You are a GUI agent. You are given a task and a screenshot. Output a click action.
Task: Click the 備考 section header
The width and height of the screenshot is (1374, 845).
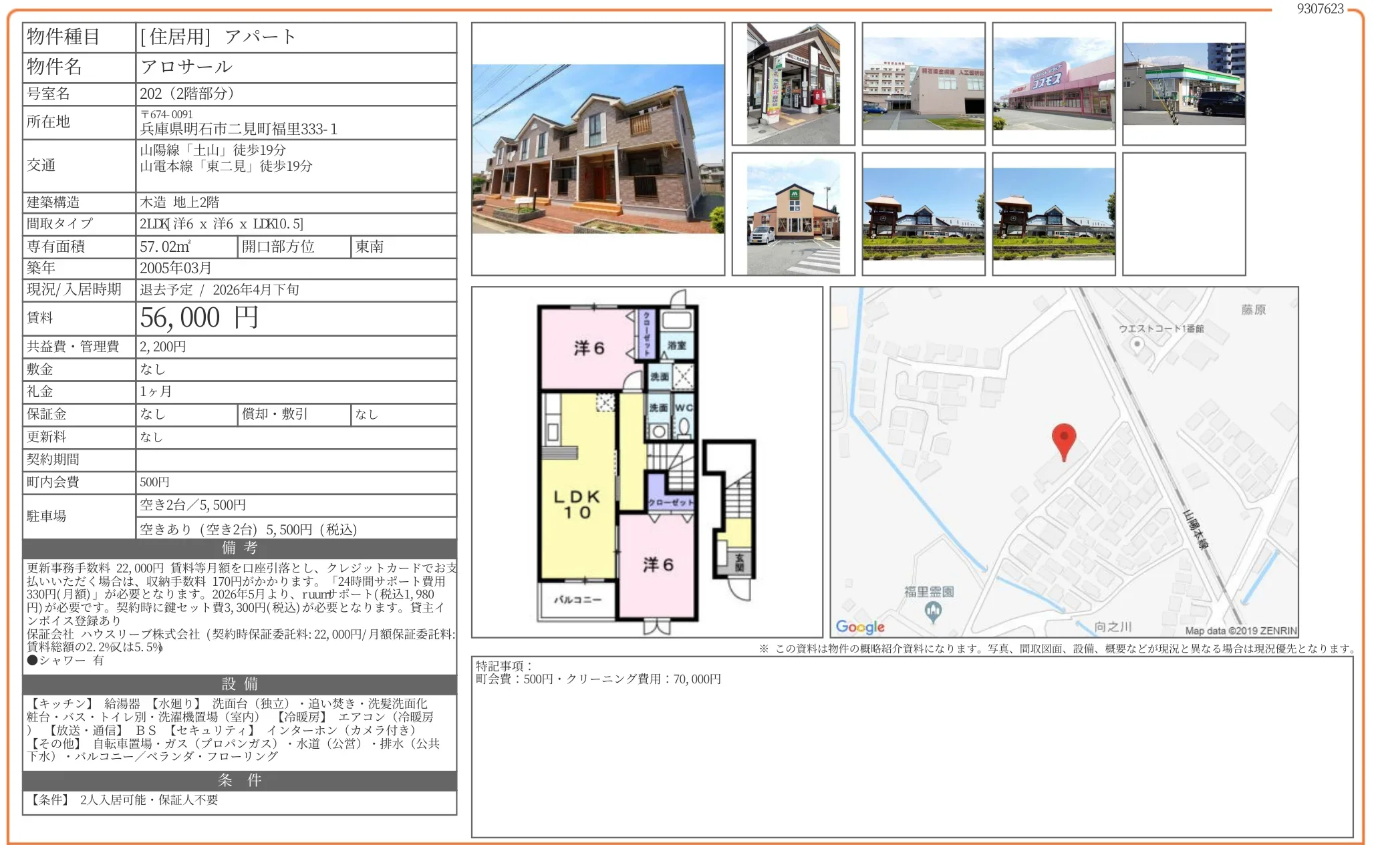tap(239, 548)
